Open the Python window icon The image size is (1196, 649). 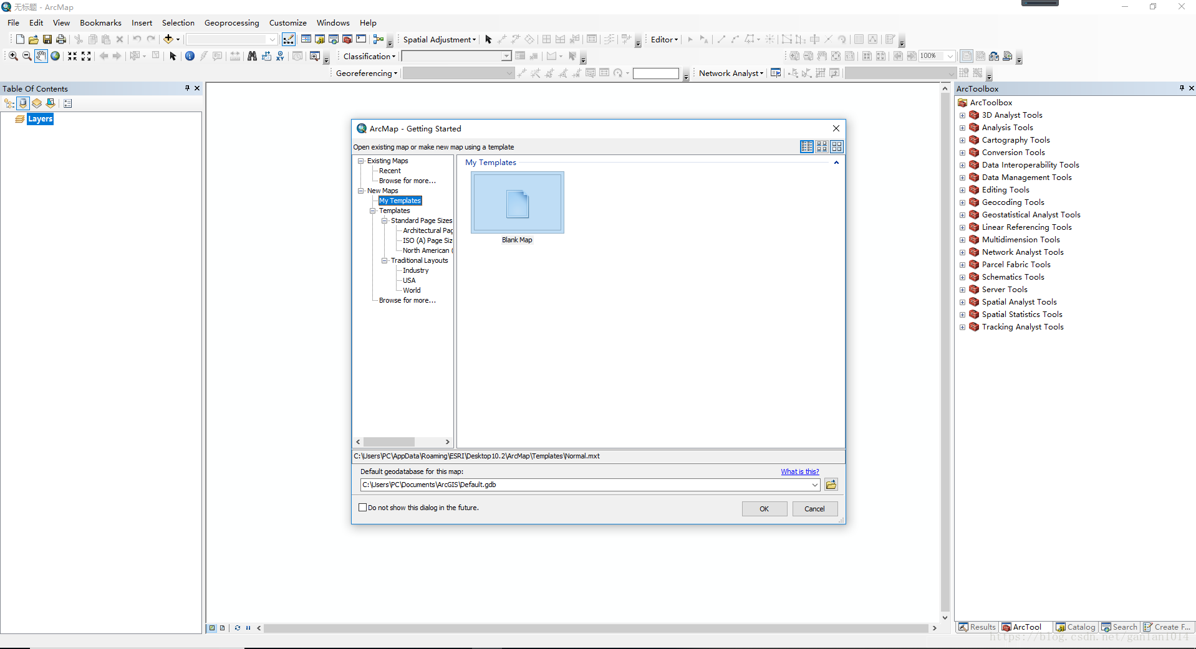[361, 39]
